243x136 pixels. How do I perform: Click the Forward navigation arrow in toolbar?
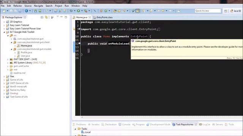[x=170, y=11]
